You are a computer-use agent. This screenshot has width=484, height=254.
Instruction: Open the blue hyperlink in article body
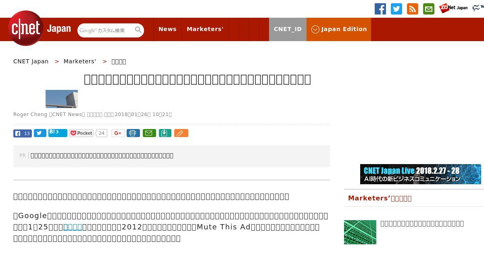point(73,227)
